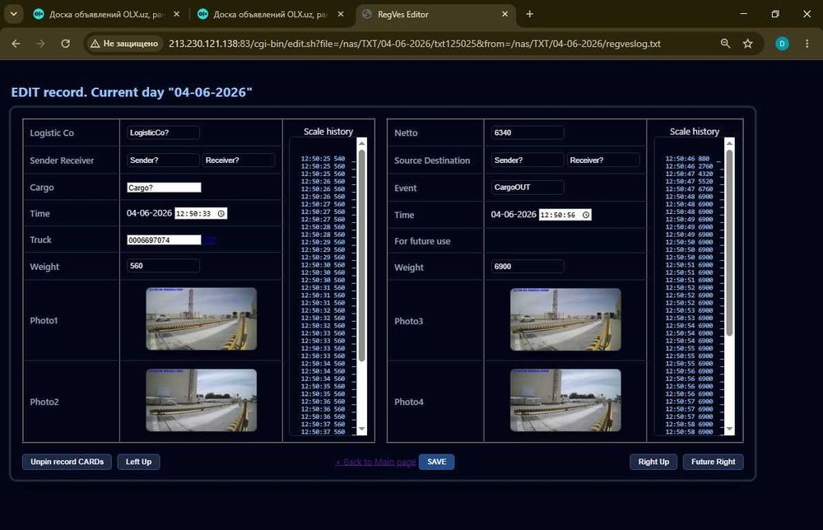
Task: Click down arrow of right Scale history scrollbar
Action: 729,430
